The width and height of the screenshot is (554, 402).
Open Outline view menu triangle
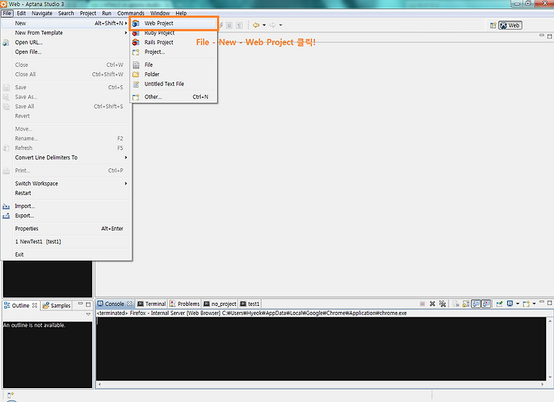[88, 314]
